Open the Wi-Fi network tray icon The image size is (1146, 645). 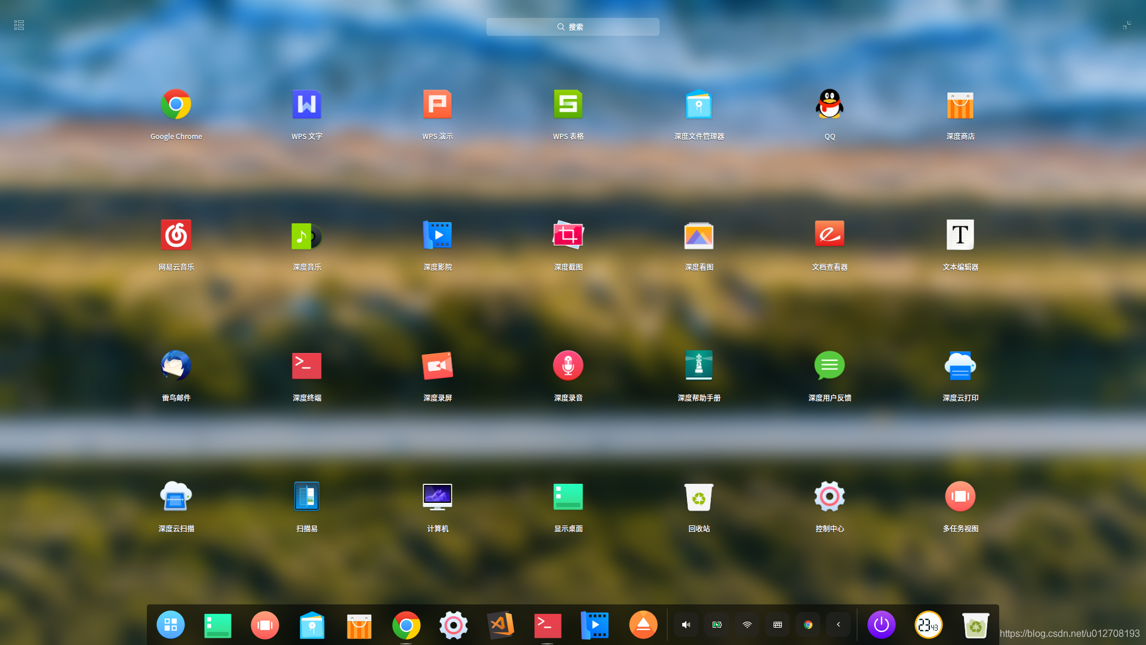(747, 625)
